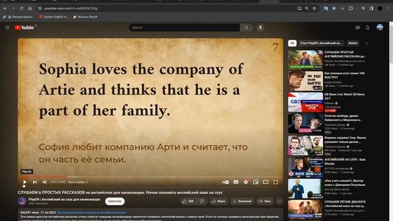This screenshot has height=221, width=393.
Task: Enter full screen mode
Action: click(x=276, y=182)
